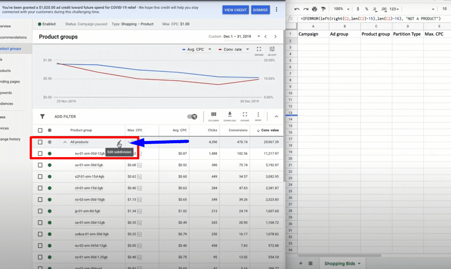The width and height of the screenshot is (451, 269).
Task: Select checkbox for ch-01-sim-15d-2gb row
Action: click(x=40, y=188)
